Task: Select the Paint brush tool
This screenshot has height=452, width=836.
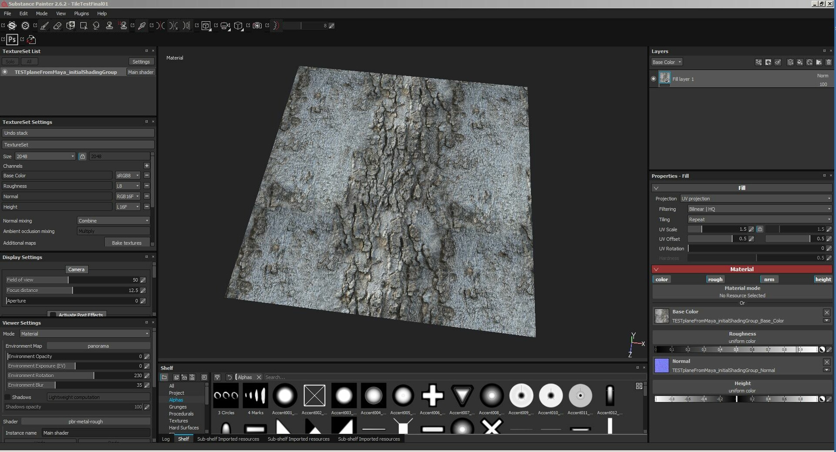Action: 44,26
